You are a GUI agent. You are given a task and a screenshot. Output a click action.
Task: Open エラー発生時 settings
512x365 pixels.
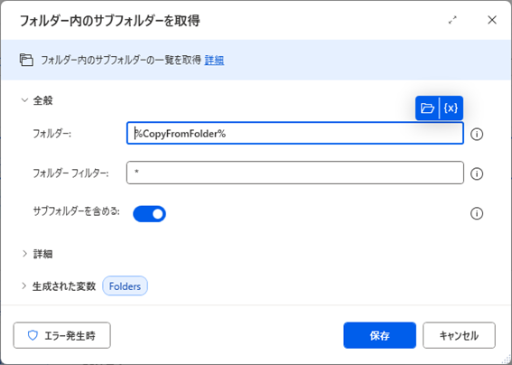pyautogui.click(x=62, y=335)
